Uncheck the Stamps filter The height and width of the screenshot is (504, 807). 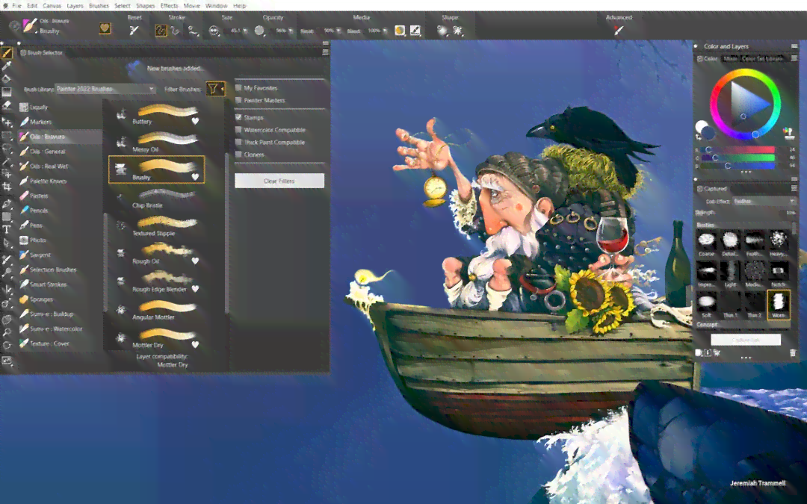point(238,117)
